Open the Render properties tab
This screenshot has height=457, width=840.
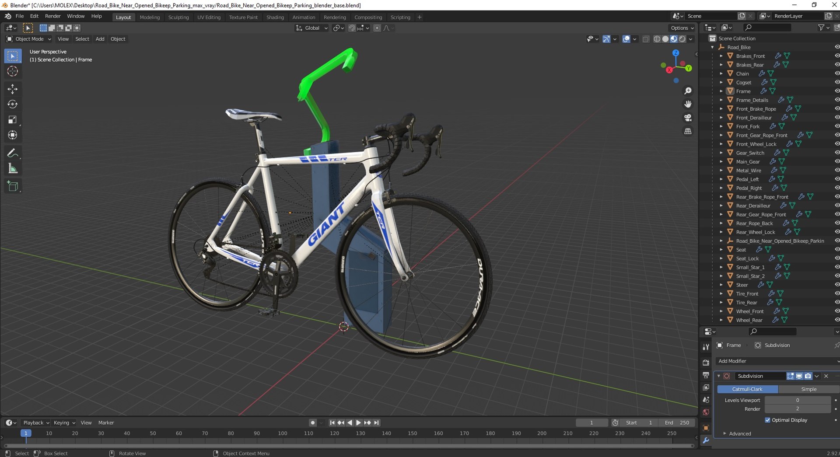point(706,363)
